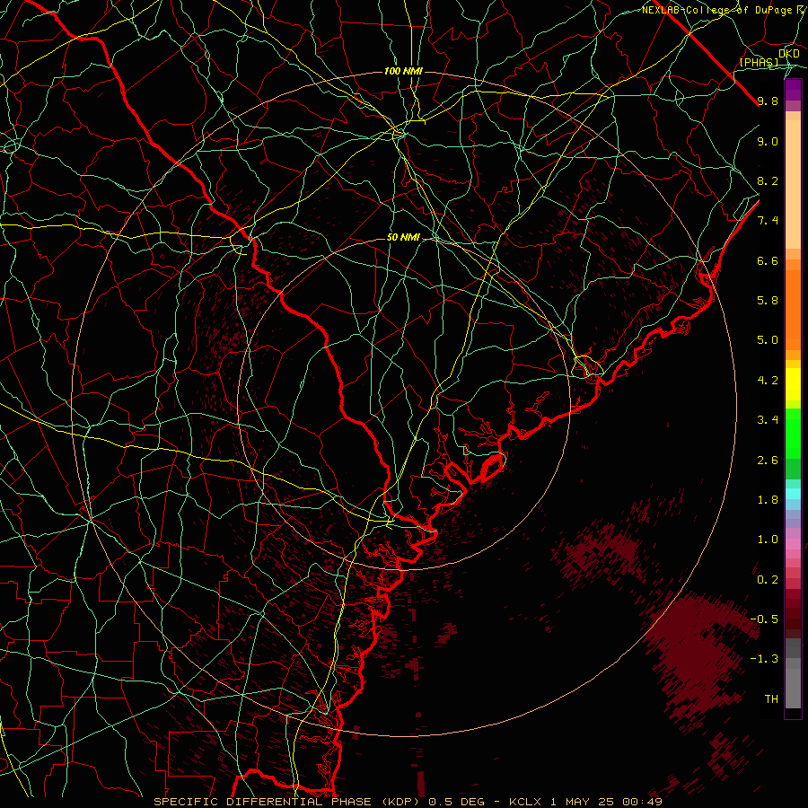Click the 3.4 scale label

click(768, 420)
